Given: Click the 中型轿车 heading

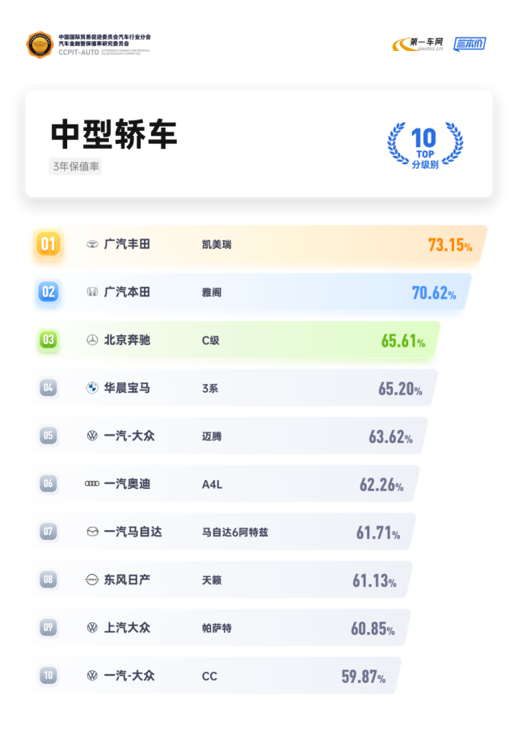Looking at the screenshot, I should coord(114,134).
